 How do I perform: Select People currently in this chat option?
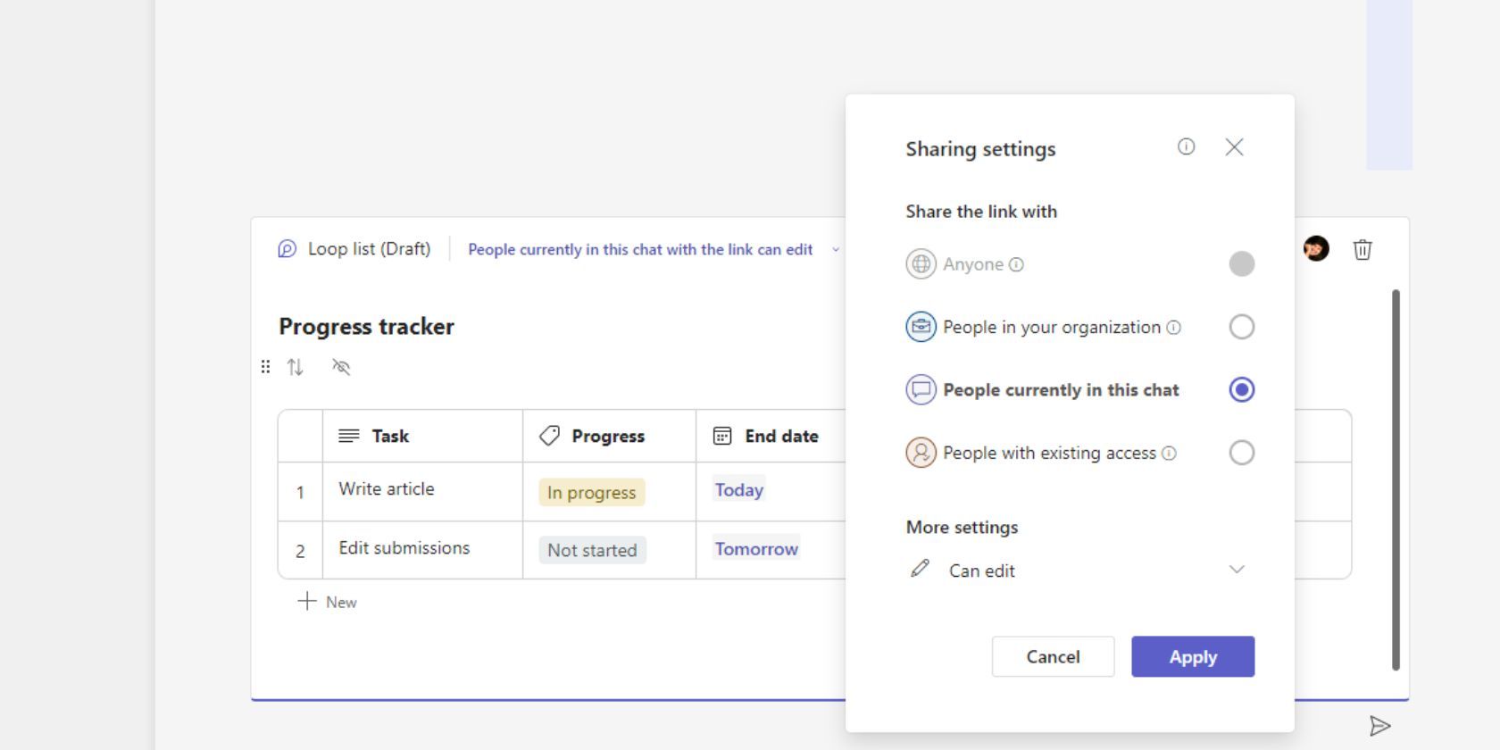pos(1241,390)
